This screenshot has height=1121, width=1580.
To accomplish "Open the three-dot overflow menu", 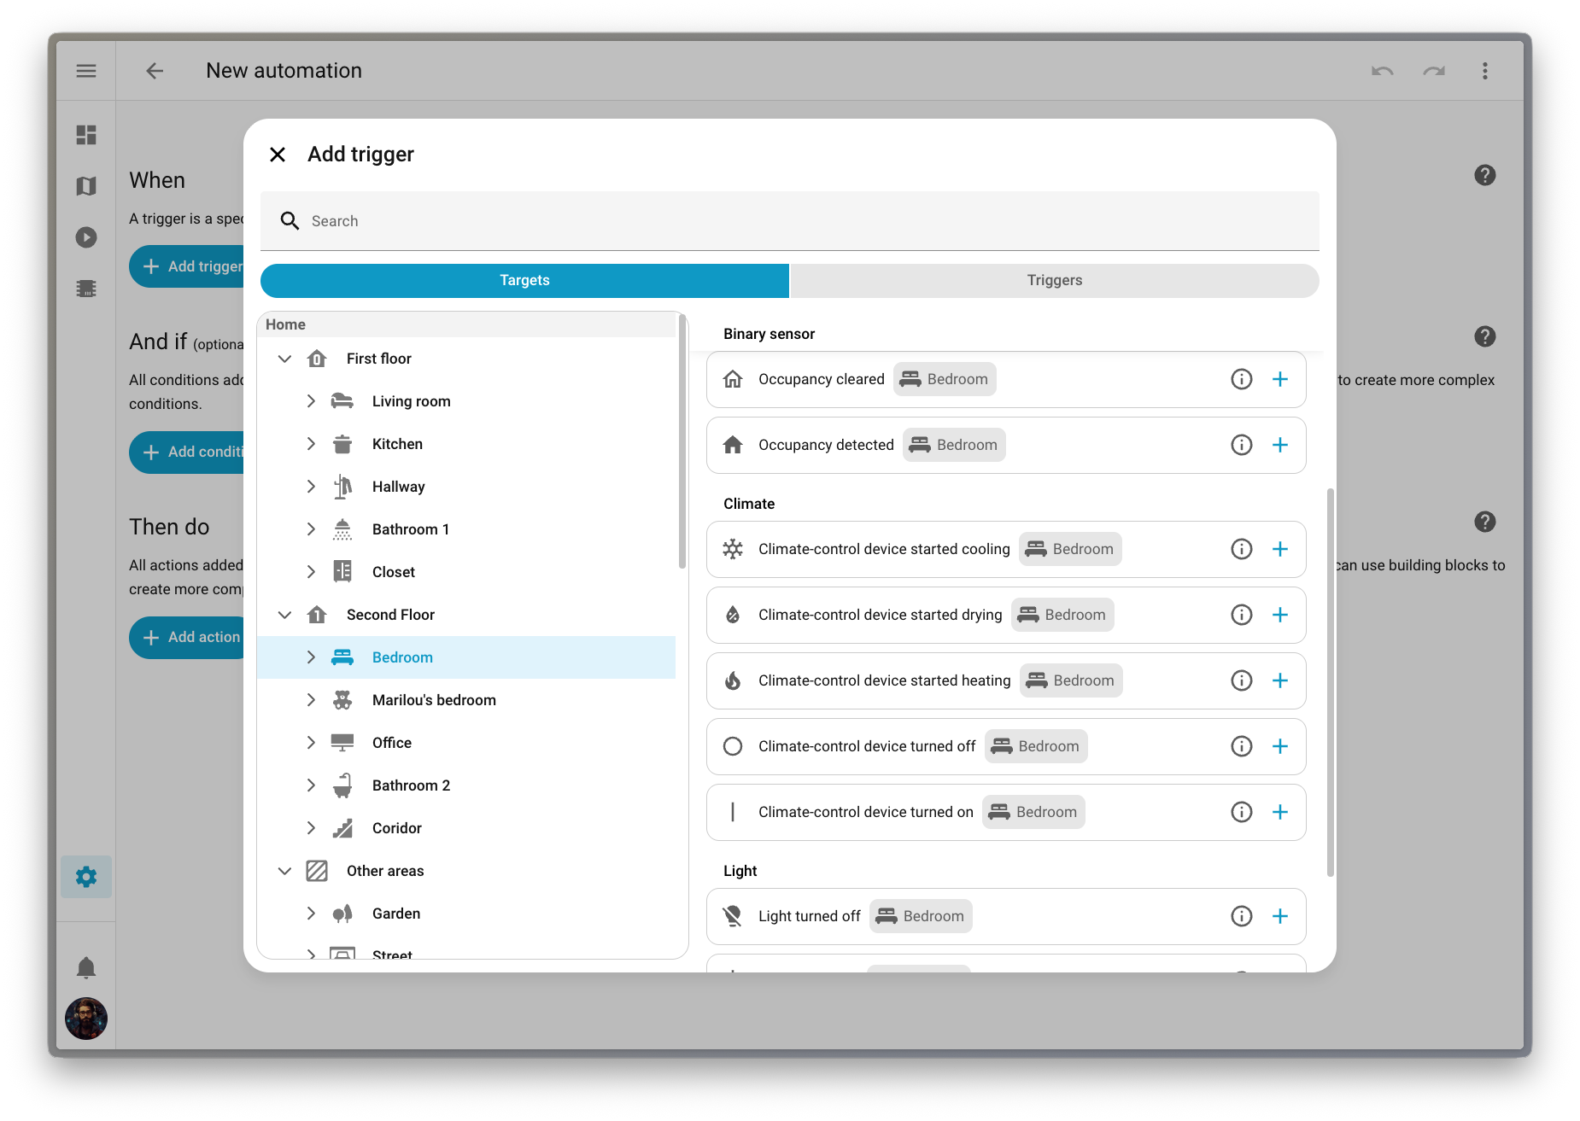I will tap(1485, 71).
